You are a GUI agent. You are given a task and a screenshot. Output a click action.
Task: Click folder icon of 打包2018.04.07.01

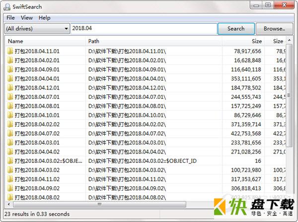point(10,97)
